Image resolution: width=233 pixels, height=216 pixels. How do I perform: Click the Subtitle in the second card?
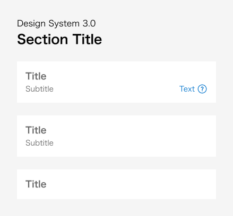(x=39, y=143)
